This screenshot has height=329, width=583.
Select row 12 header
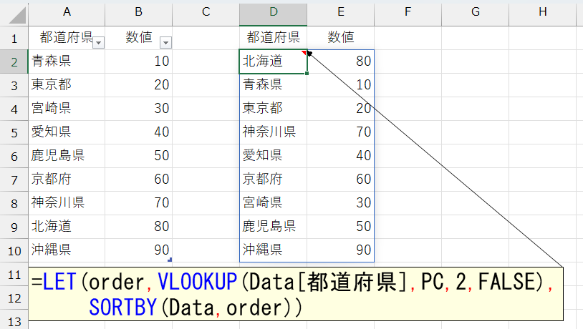(14, 298)
